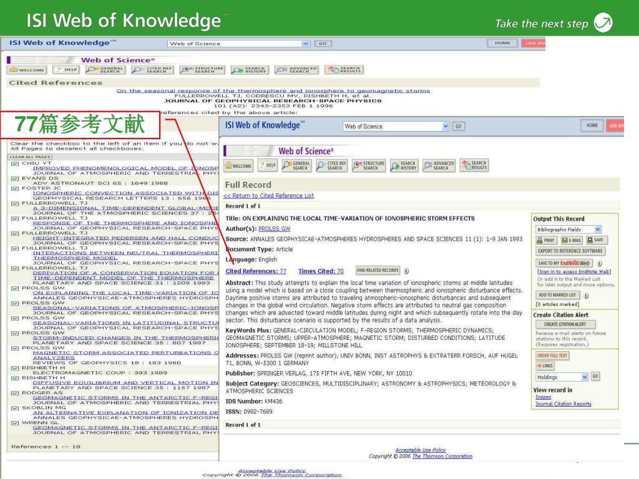The width and height of the screenshot is (639, 479).
Task: Click Export to Reference Software button
Action: tap(570, 251)
